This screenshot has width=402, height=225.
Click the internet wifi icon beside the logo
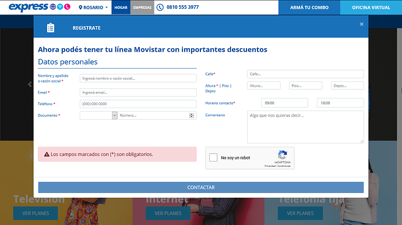pos(60,6)
